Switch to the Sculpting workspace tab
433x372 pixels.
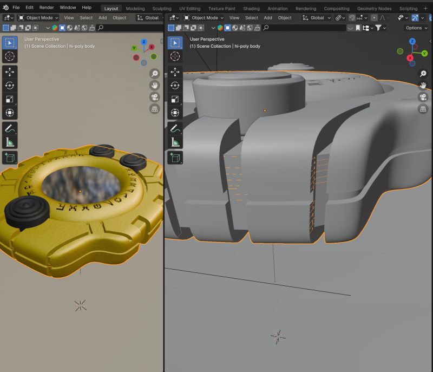[161, 8]
